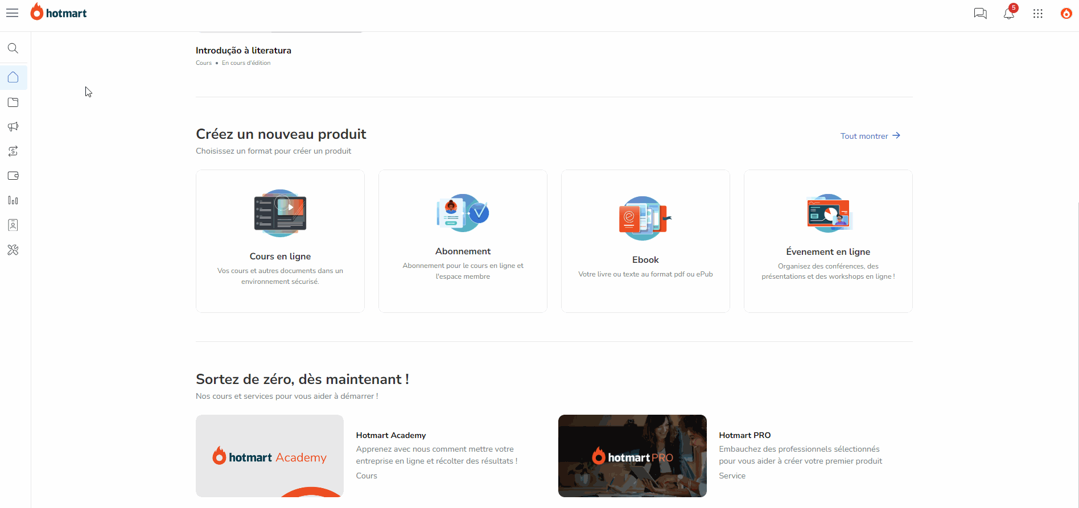Click 'Organisez des conférences' description
The width and height of the screenshot is (1079, 508).
[x=828, y=271]
